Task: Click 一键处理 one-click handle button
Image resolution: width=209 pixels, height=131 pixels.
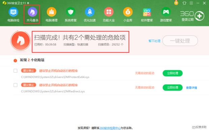Action: (180, 41)
